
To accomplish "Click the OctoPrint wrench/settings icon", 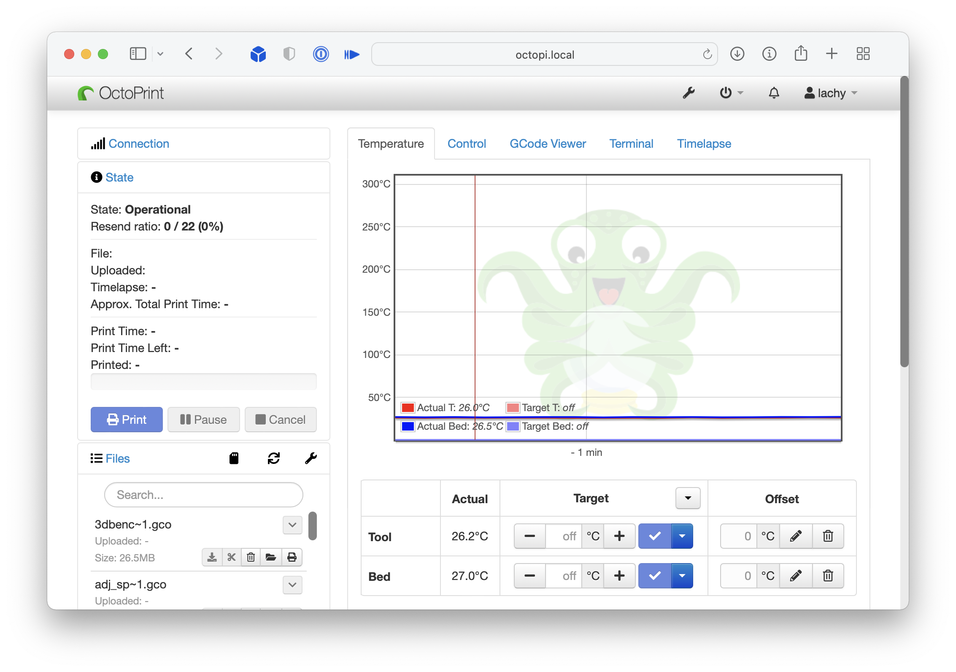I will [689, 92].
